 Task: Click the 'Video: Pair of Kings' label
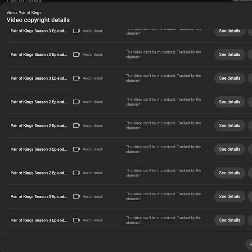[x=24, y=13]
